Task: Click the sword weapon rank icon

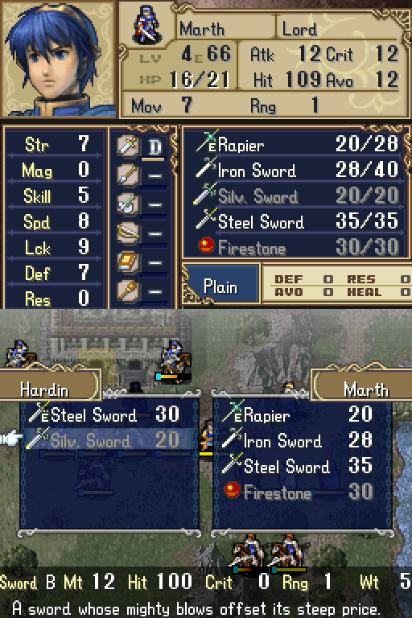Action: coord(128,146)
